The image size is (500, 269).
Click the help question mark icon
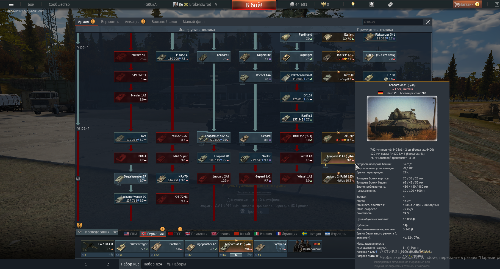(x=497, y=4)
